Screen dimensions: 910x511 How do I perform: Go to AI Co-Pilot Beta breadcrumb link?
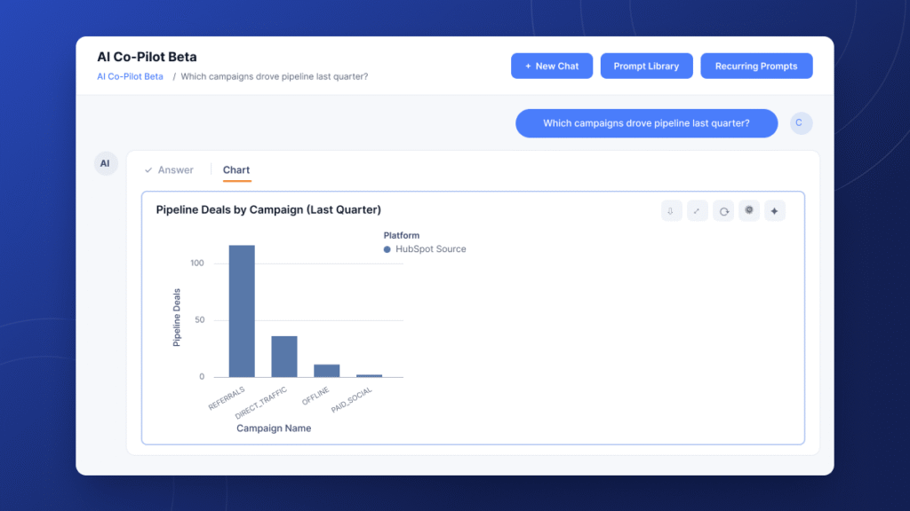tap(130, 76)
